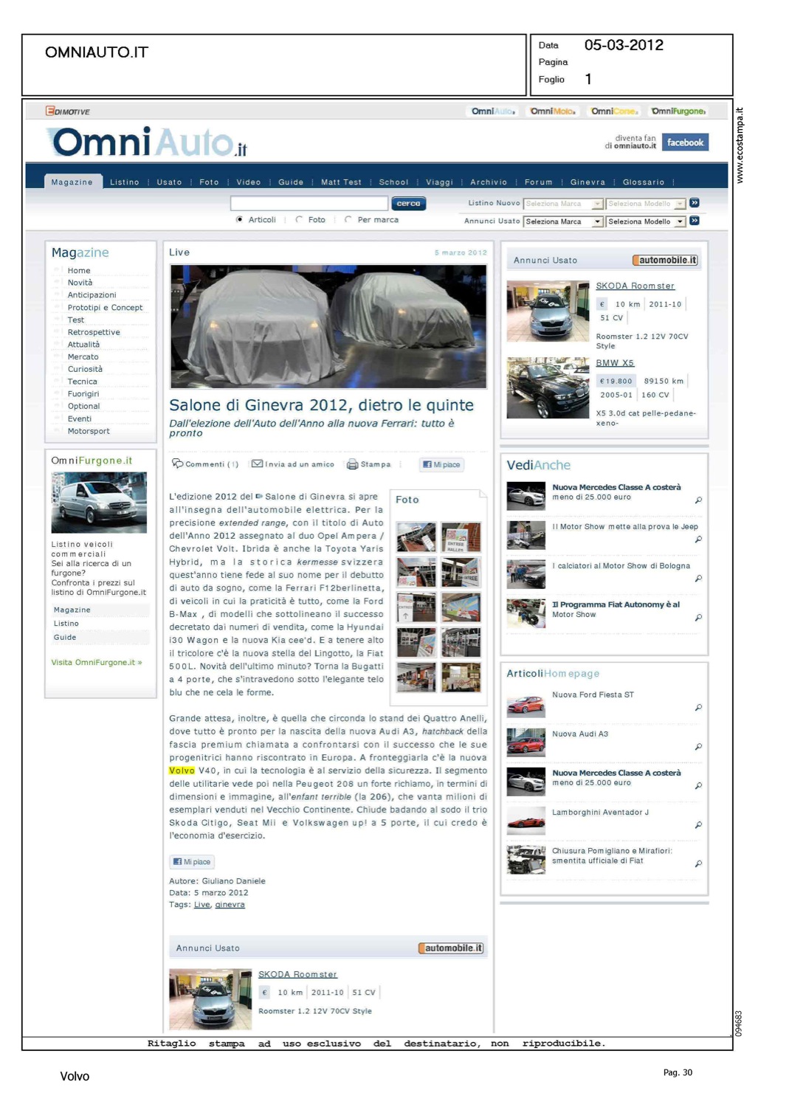Click into the search text field
Screen dimensions: 789x1107
tap(309, 204)
